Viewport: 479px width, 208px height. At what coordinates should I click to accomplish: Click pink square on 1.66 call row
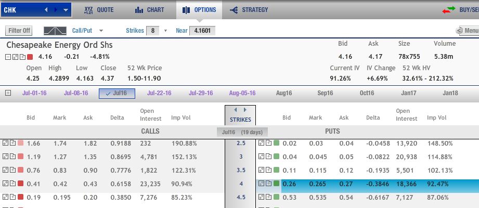pyautogui.click(x=20, y=143)
